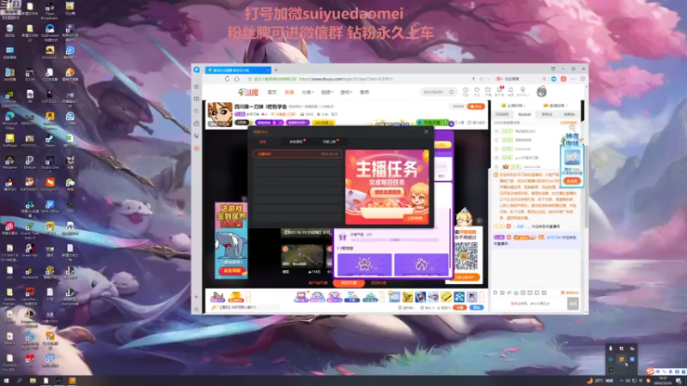Reload the page in the browser toolbar
The width and height of the screenshot is (687, 386).
tap(227, 79)
